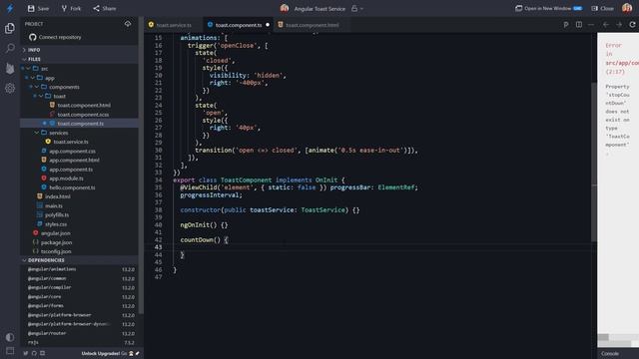639x359 pixels.
Task: Open package.json file
Action: click(x=56, y=242)
